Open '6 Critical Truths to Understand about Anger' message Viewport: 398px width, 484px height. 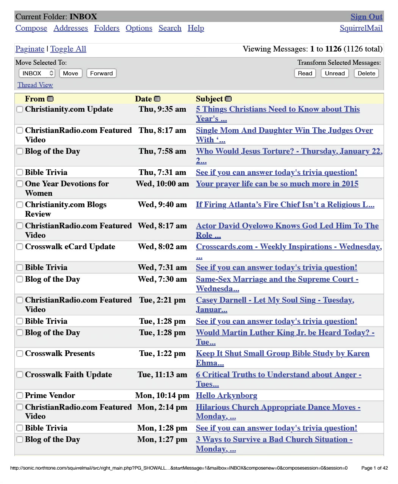coord(279,379)
